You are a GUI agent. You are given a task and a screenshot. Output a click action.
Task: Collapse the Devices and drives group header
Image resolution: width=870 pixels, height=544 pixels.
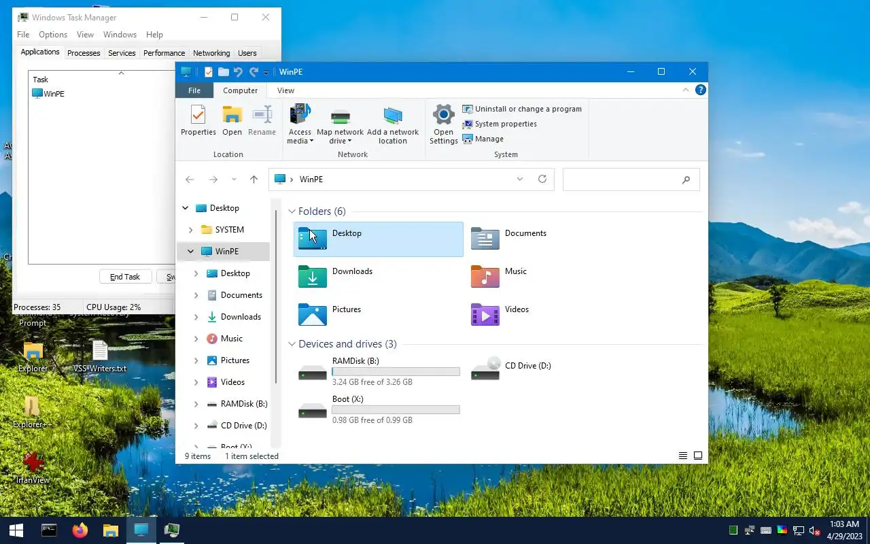(292, 344)
